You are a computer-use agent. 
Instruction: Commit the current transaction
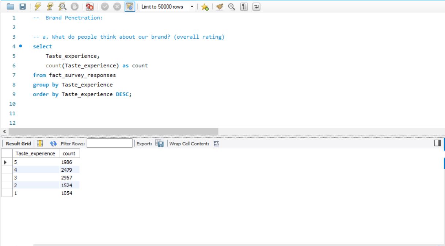[105, 6]
